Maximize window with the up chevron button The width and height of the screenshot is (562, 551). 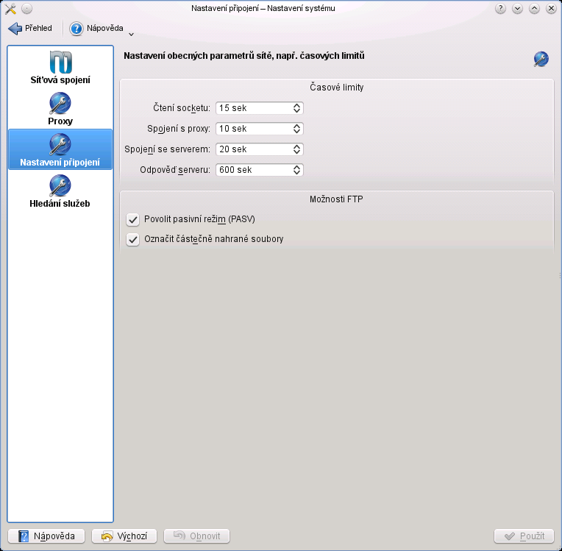coord(534,8)
